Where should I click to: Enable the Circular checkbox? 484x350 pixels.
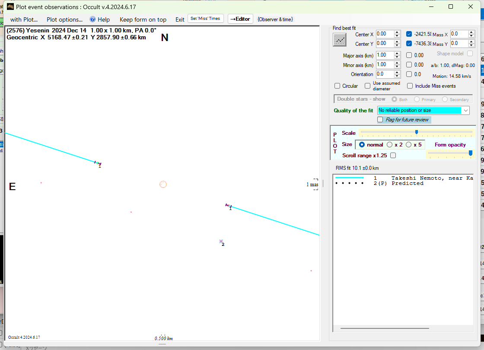338,86
